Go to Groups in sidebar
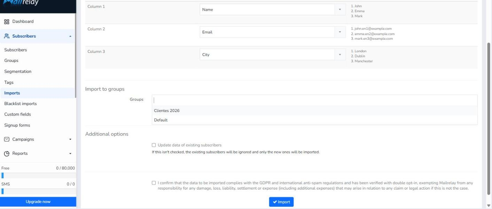 [11, 61]
